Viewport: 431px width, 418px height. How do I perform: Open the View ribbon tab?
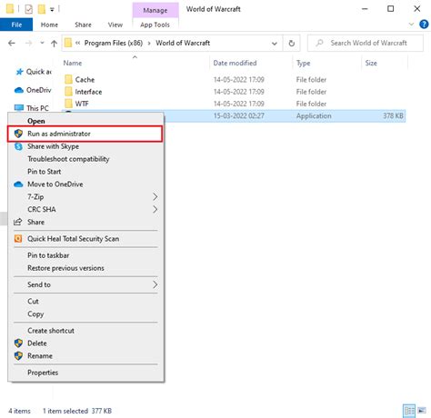point(115,25)
